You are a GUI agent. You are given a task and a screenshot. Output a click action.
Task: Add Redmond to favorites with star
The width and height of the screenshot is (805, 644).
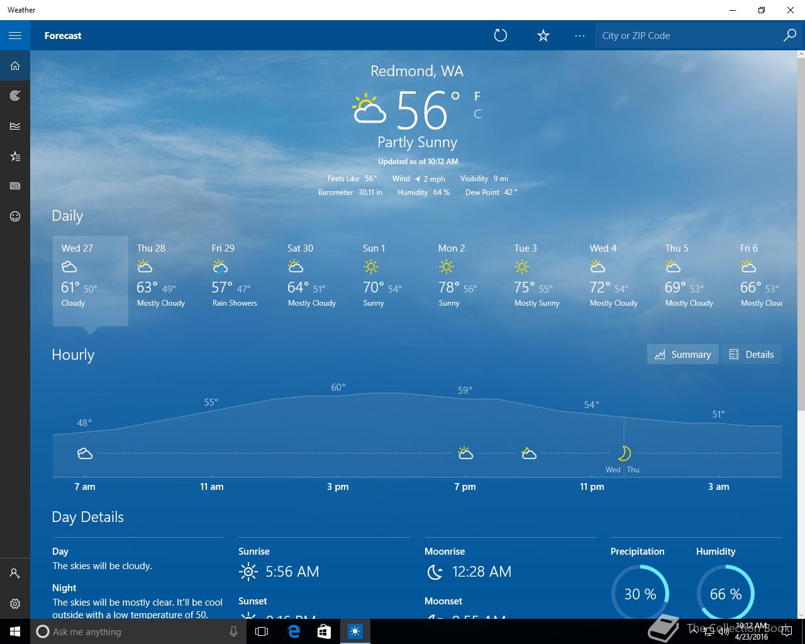[x=543, y=35]
